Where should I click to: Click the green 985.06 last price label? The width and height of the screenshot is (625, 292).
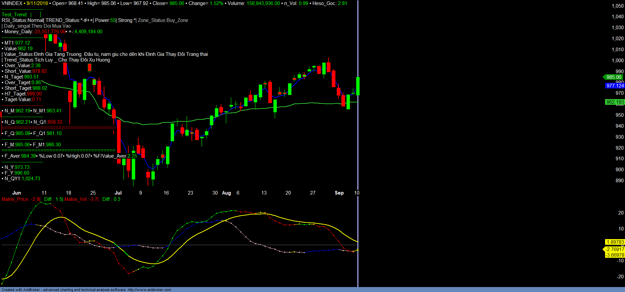[x=614, y=77]
